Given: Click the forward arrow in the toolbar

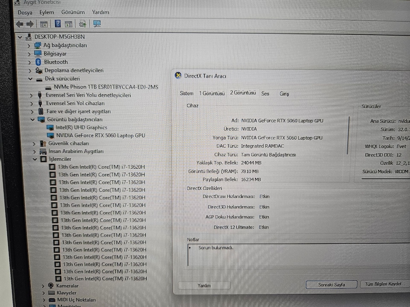Looking at the screenshot, I should 30,24.
